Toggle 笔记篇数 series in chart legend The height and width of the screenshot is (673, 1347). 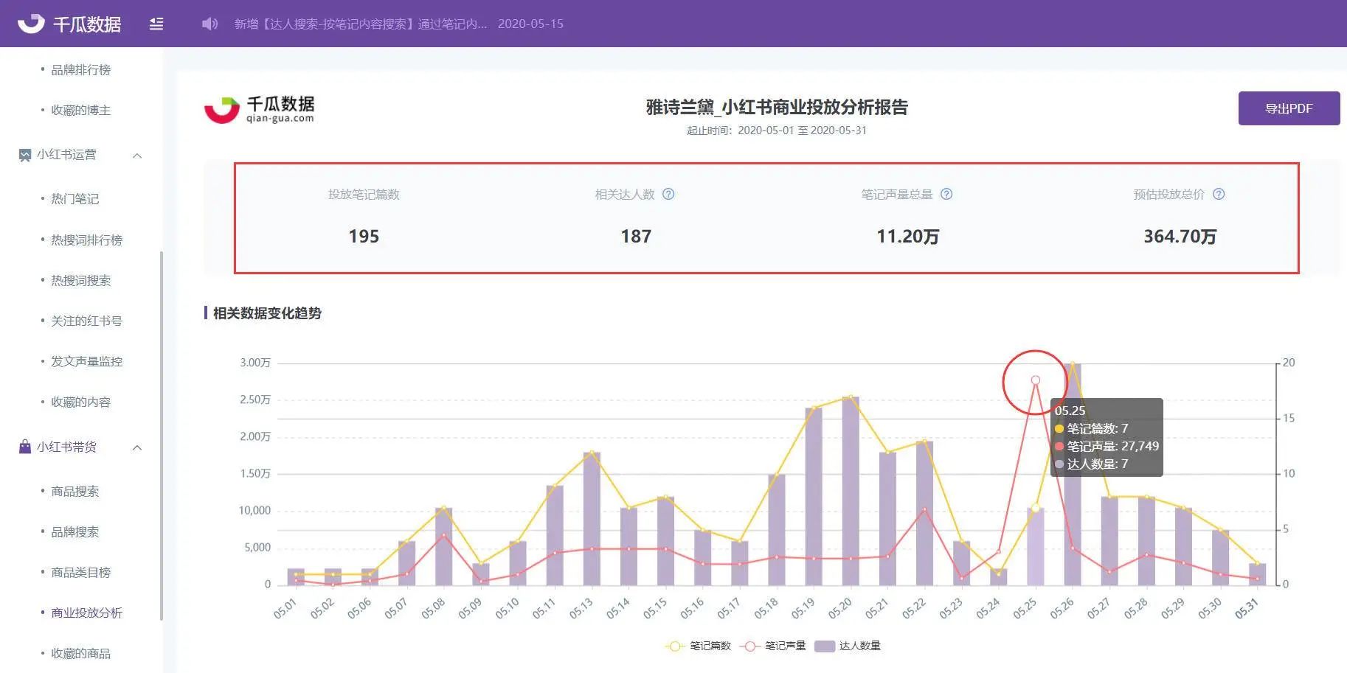698,646
